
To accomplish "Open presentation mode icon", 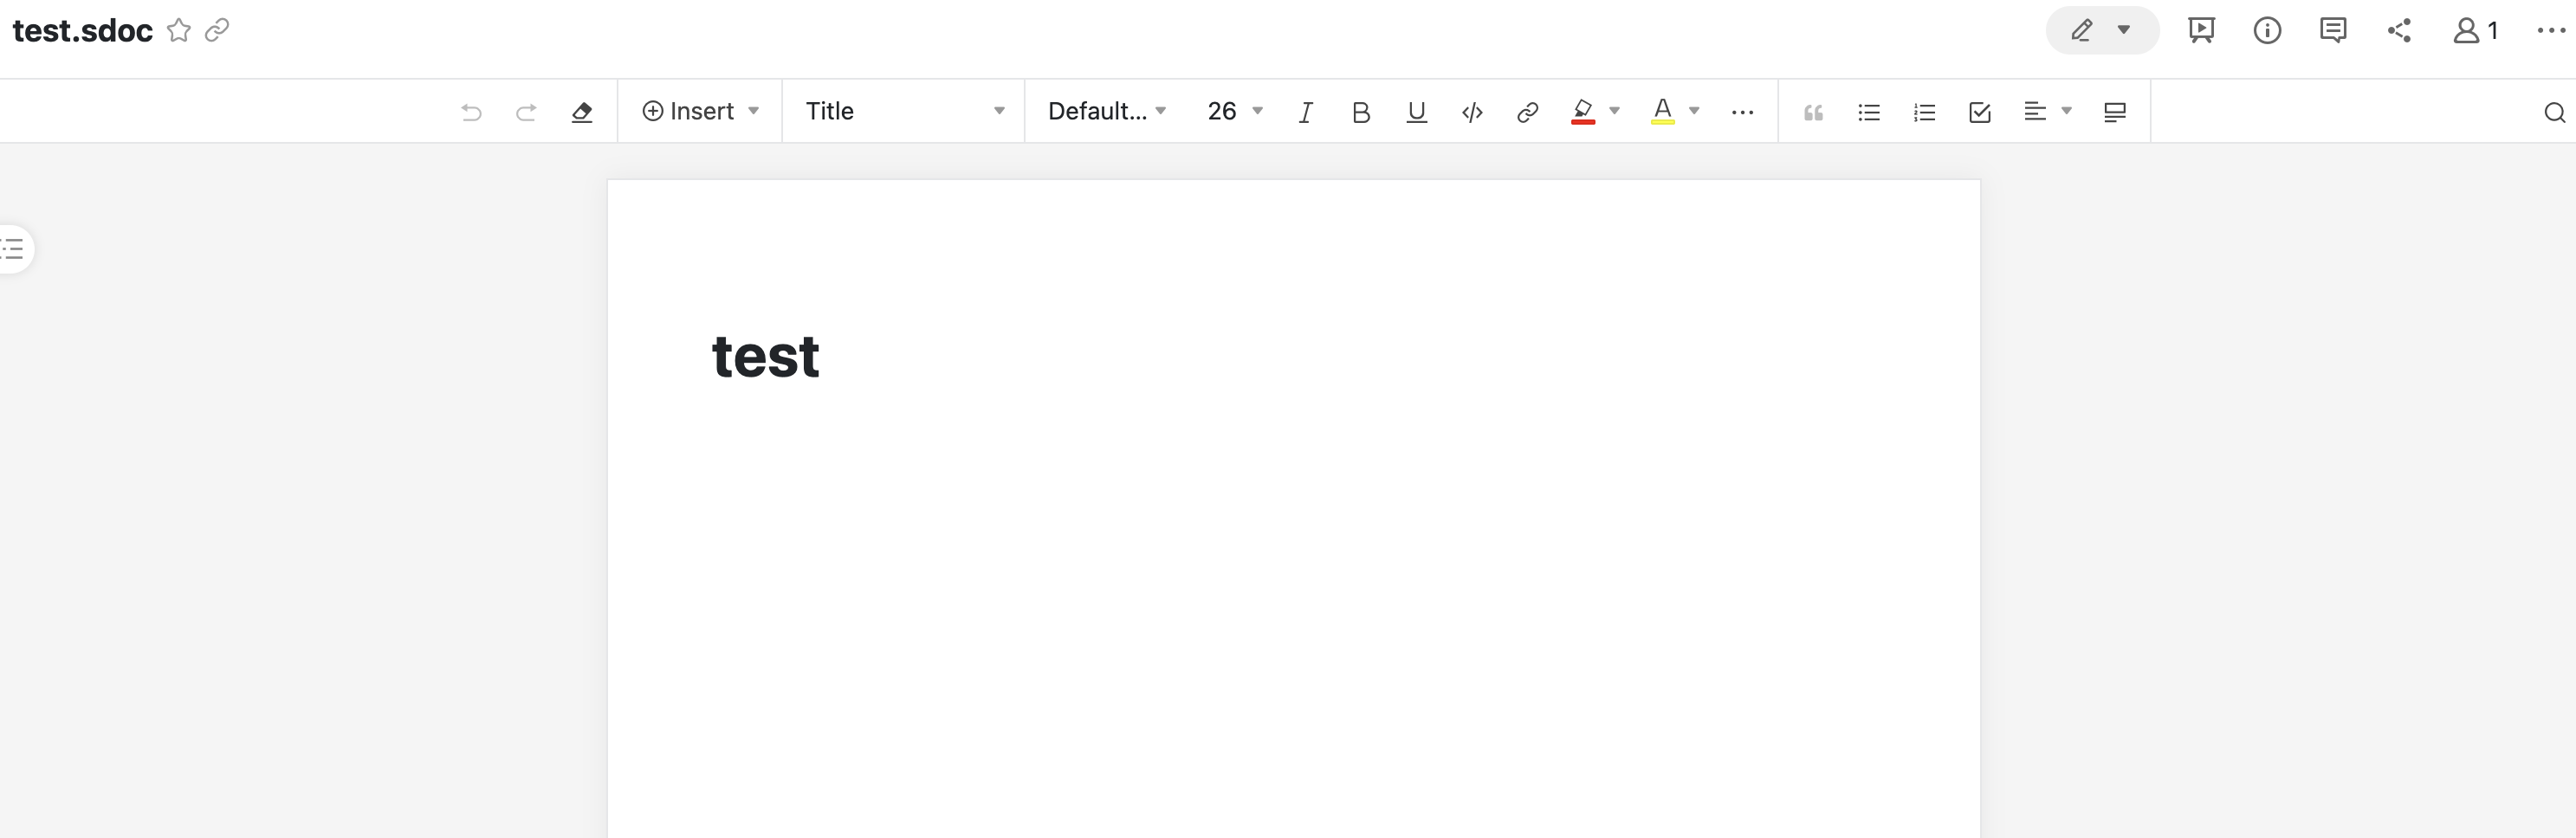I will click(x=2201, y=31).
